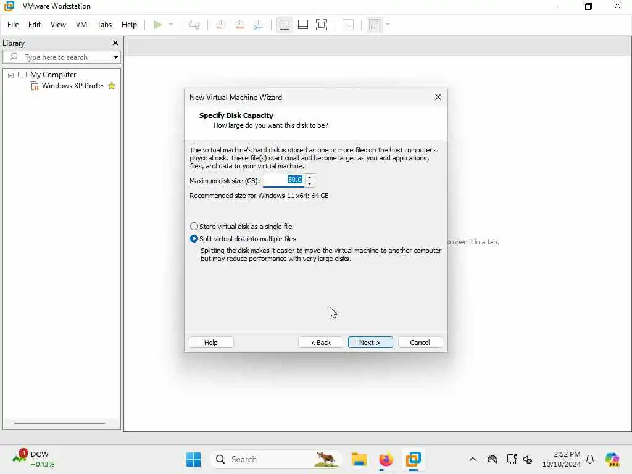This screenshot has width=632, height=474.
Task: Toggle the thumbnail bar view icon
Action: [302, 25]
